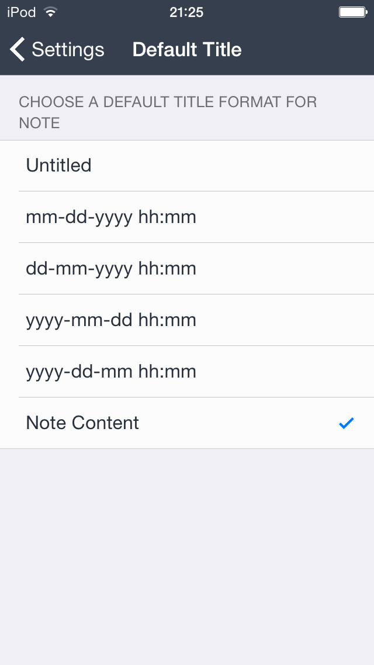Go back via the Settings label
This screenshot has width=374, height=665.
(x=68, y=50)
